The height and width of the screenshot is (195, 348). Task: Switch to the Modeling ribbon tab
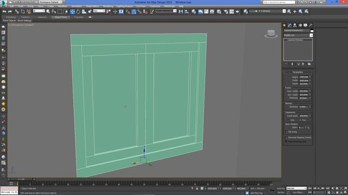point(11,17)
